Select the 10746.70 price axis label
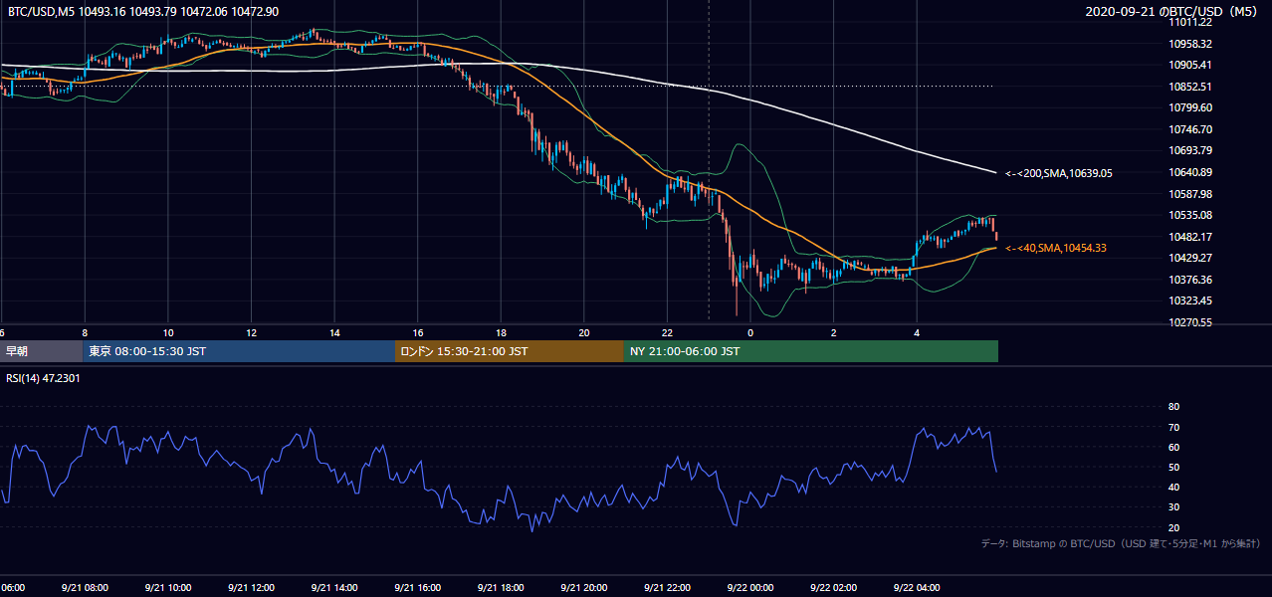Viewport: 1272px width, 597px height. coord(1191,129)
